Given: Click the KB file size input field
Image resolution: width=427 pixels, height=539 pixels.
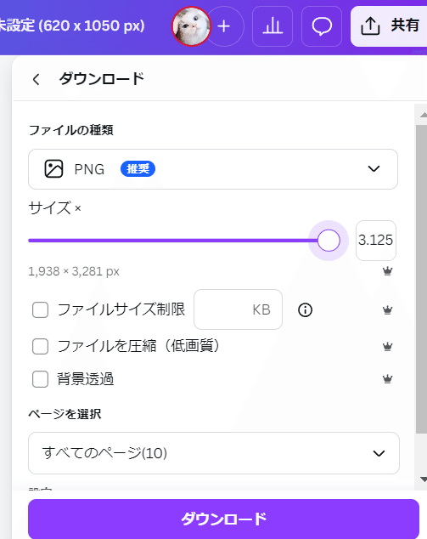Looking at the screenshot, I should (238, 309).
